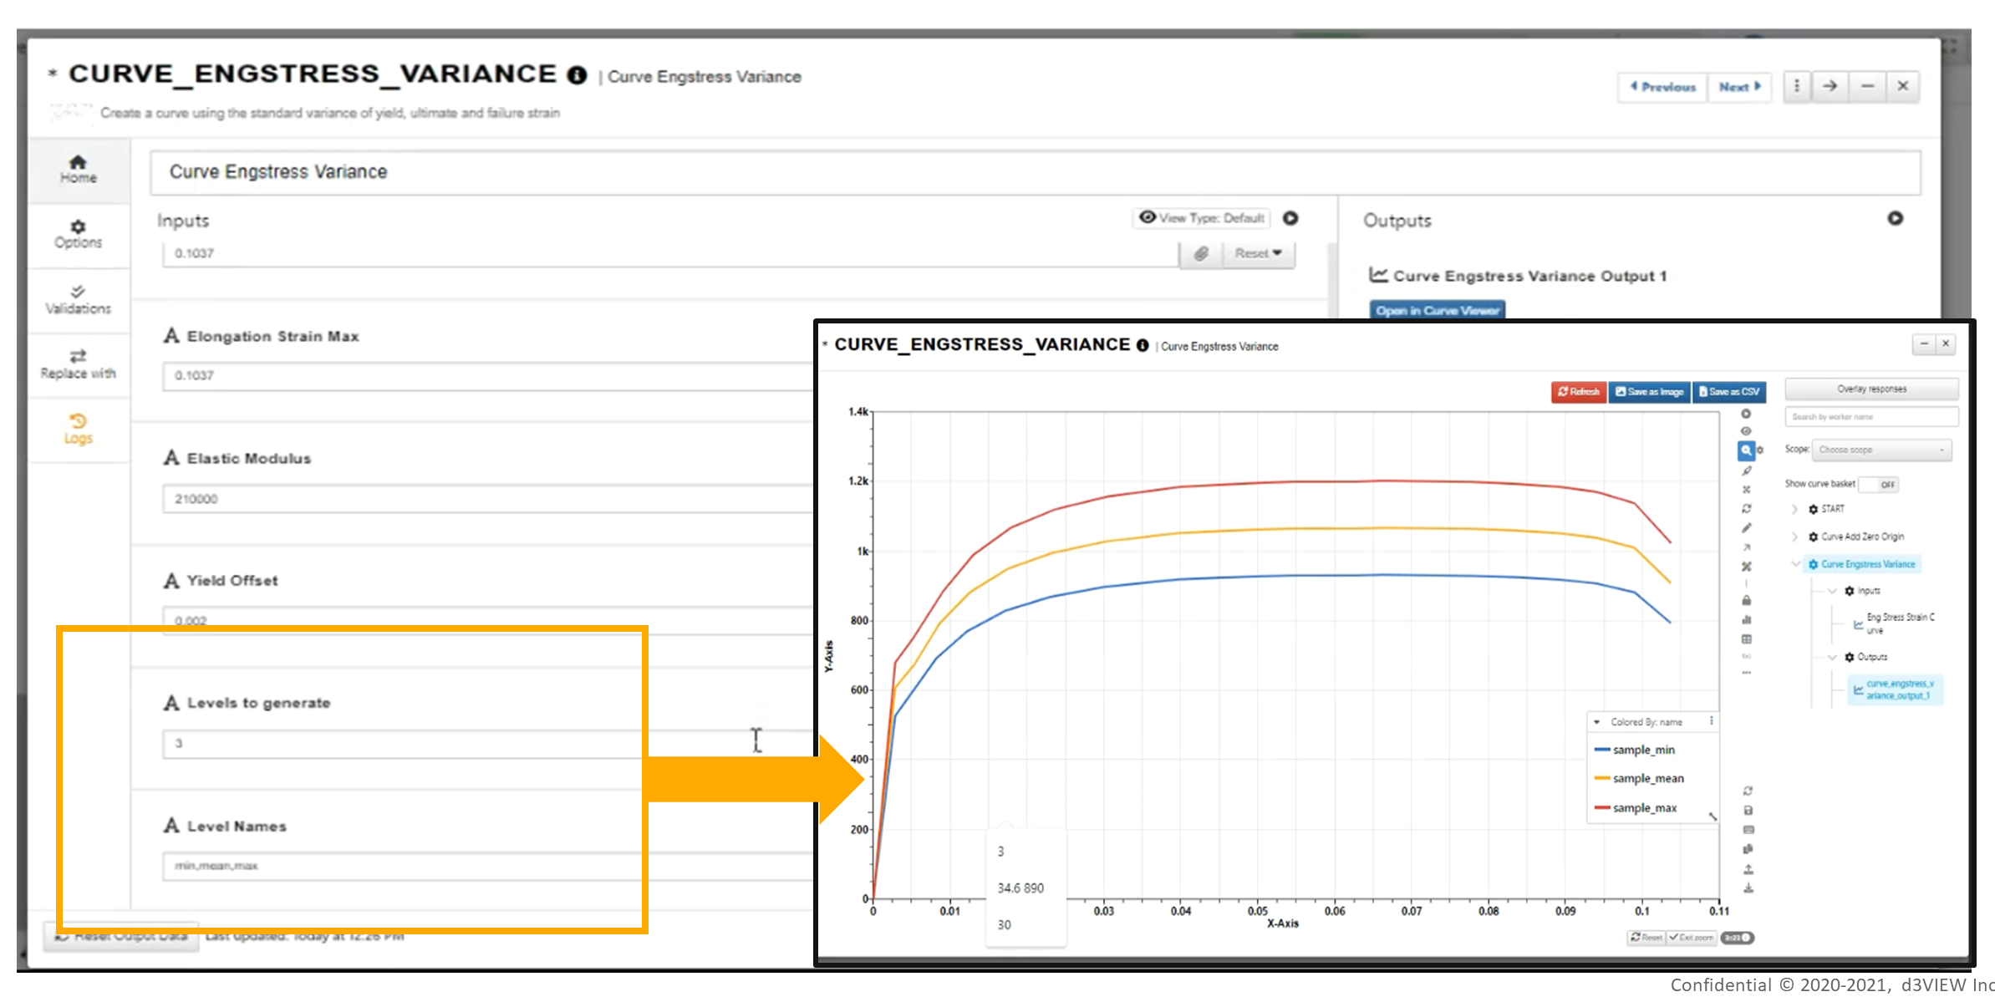Toggle sample_max curve in legend

pos(1636,807)
